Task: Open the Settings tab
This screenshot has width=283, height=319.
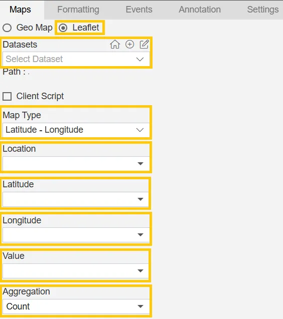Action: [263, 10]
